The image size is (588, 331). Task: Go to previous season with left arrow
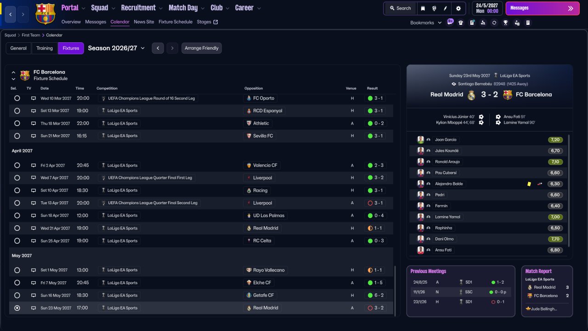(x=158, y=48)
